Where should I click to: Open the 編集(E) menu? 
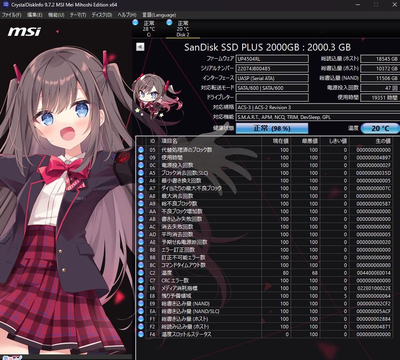tap(35, 15)
